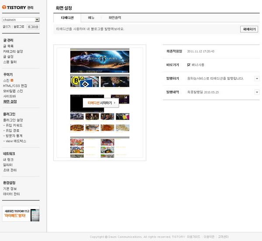
Task: Open 내 링크 in sidebar
Action: tap(8, 160)
